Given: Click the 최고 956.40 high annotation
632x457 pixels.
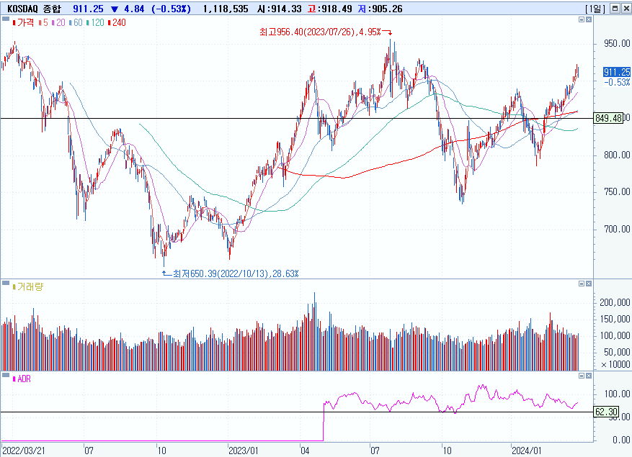Looking at the screenshot, I should pos(320,32).
